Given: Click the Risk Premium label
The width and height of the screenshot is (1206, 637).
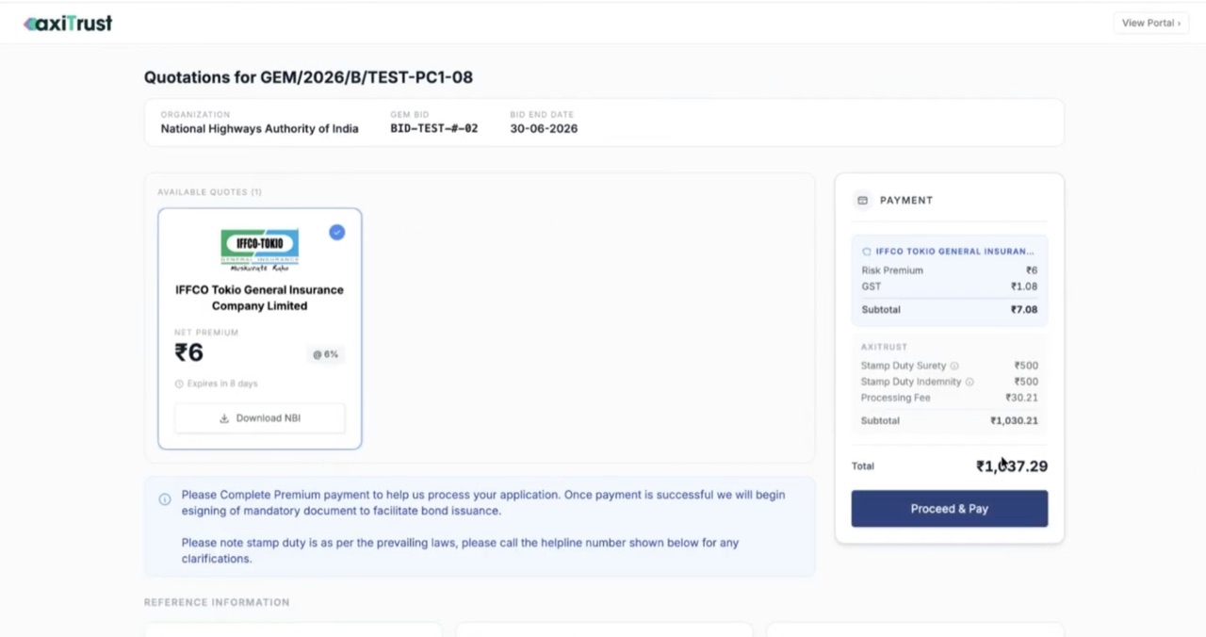Looking at the screenshot, I should click(892, 270).
